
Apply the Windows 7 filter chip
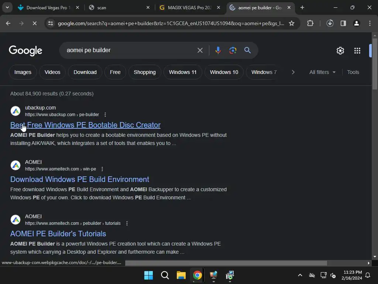(264, 72)
